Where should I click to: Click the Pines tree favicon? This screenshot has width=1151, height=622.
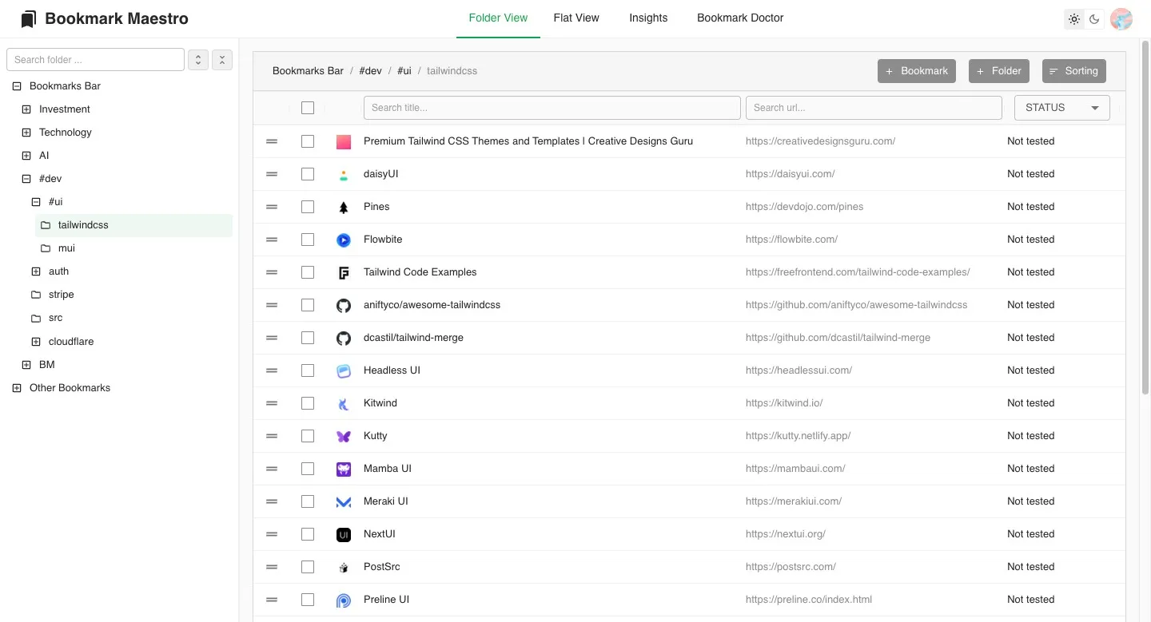pos(344,207)
